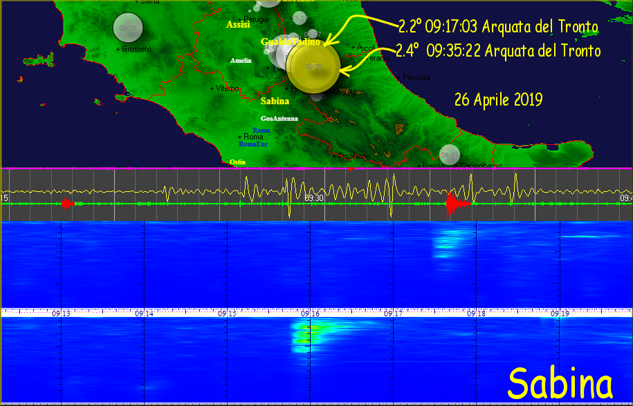633x406 pixels.
Task: Click the Aquila city marker
Action: point(344,93)
